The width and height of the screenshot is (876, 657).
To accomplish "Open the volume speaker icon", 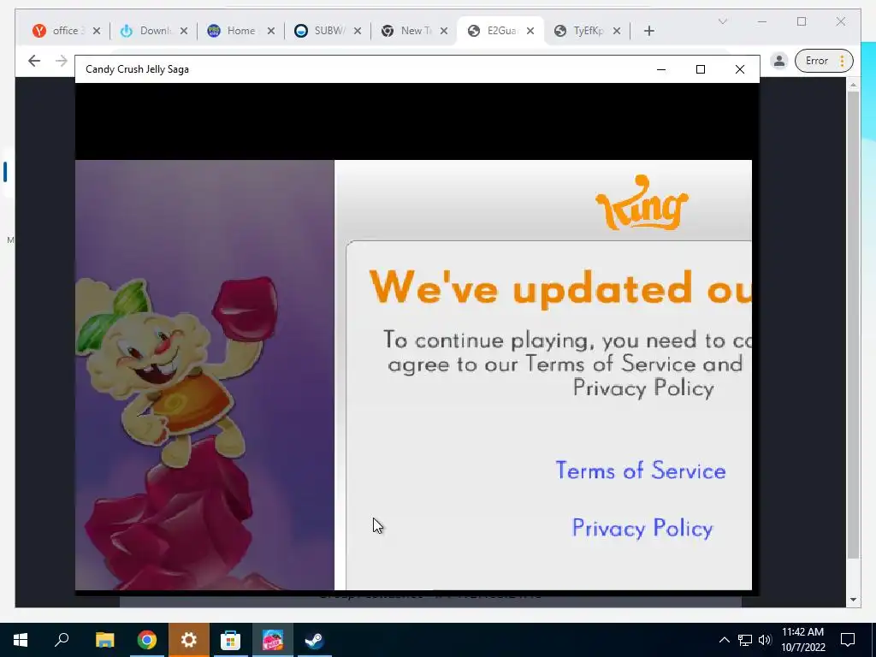I will [x=765, y=640].
